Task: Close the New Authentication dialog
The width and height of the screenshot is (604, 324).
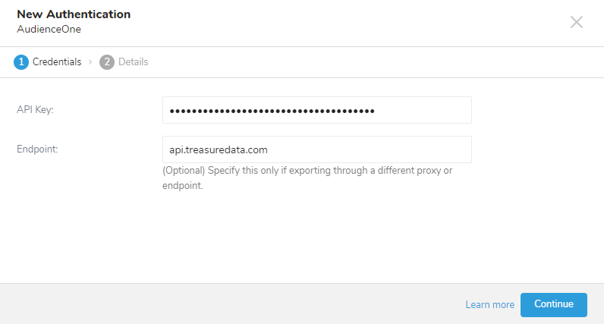Action: [577, 22]
